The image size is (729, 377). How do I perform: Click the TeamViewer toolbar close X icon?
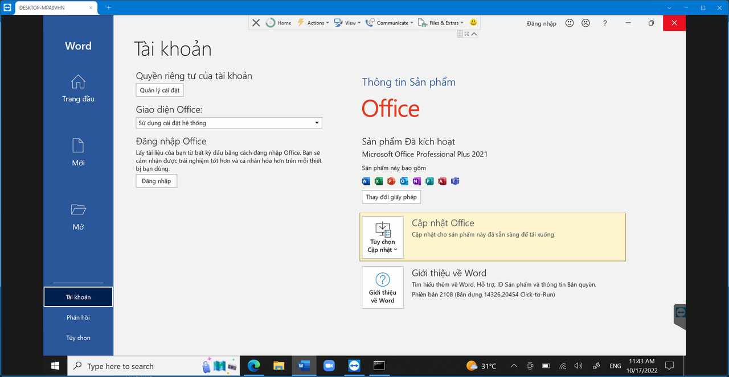pos(256,23)
